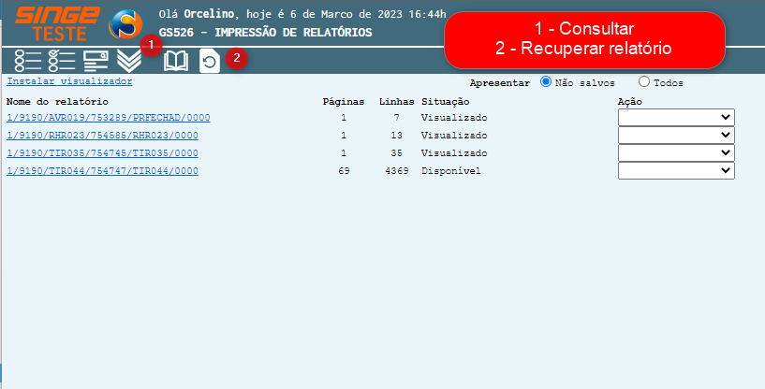
Task: Click the Recuperar relatório icon
Action: click(x=211, y=61)
